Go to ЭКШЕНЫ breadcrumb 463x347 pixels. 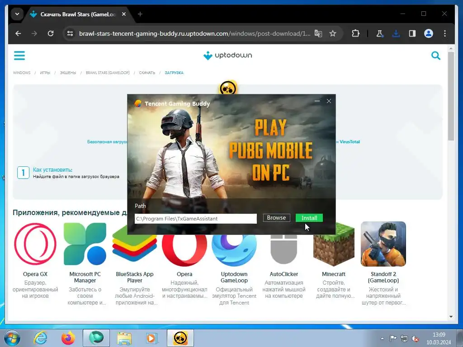click(68, 73)
